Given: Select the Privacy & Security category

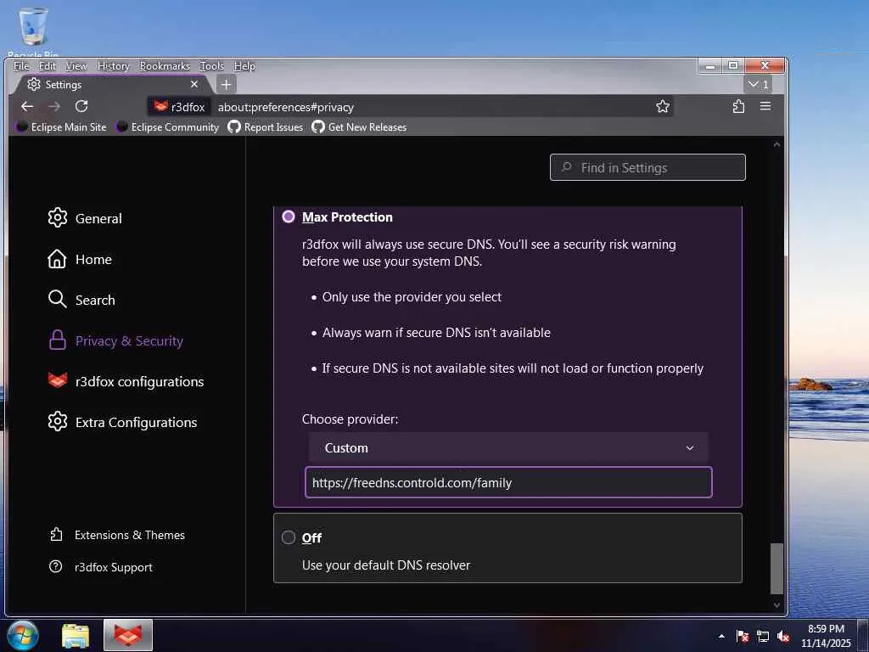Looking at the screenshot, I should click(115, 341).
